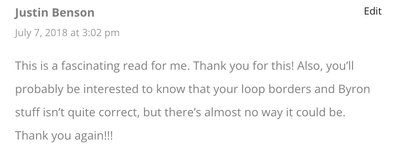Screen dimensions: 395x157
Task: Click the Edit link on the comment
Action: [x=372, y=11]
